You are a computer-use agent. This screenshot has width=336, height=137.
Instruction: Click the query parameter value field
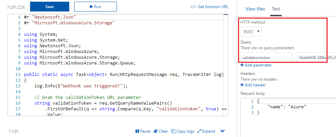point(316,57)
